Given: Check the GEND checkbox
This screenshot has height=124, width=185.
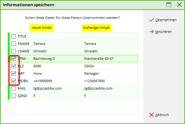Looking at the screenshot, I should [x=14, y=96].
